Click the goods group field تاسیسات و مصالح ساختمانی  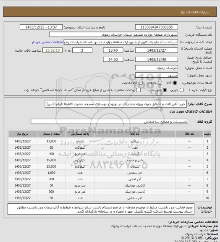pos(109,122)
